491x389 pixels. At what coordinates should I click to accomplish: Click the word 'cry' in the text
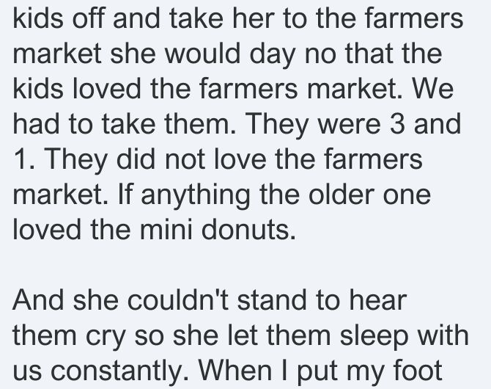point(106,337)
